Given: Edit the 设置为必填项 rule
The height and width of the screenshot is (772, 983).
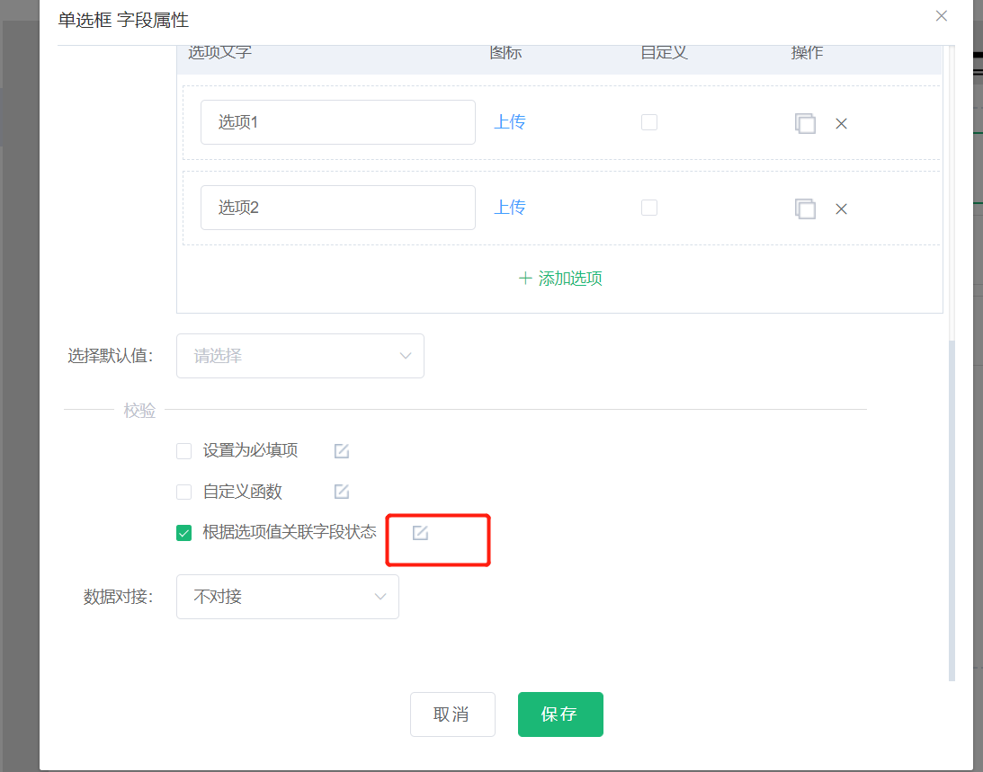Looking at the screenshot, I should point(342,450).
